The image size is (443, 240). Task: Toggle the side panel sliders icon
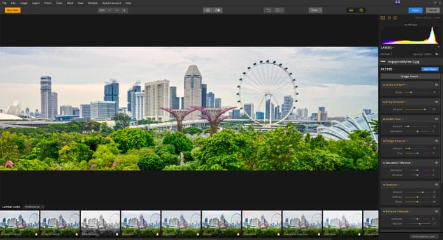(362, 10)
